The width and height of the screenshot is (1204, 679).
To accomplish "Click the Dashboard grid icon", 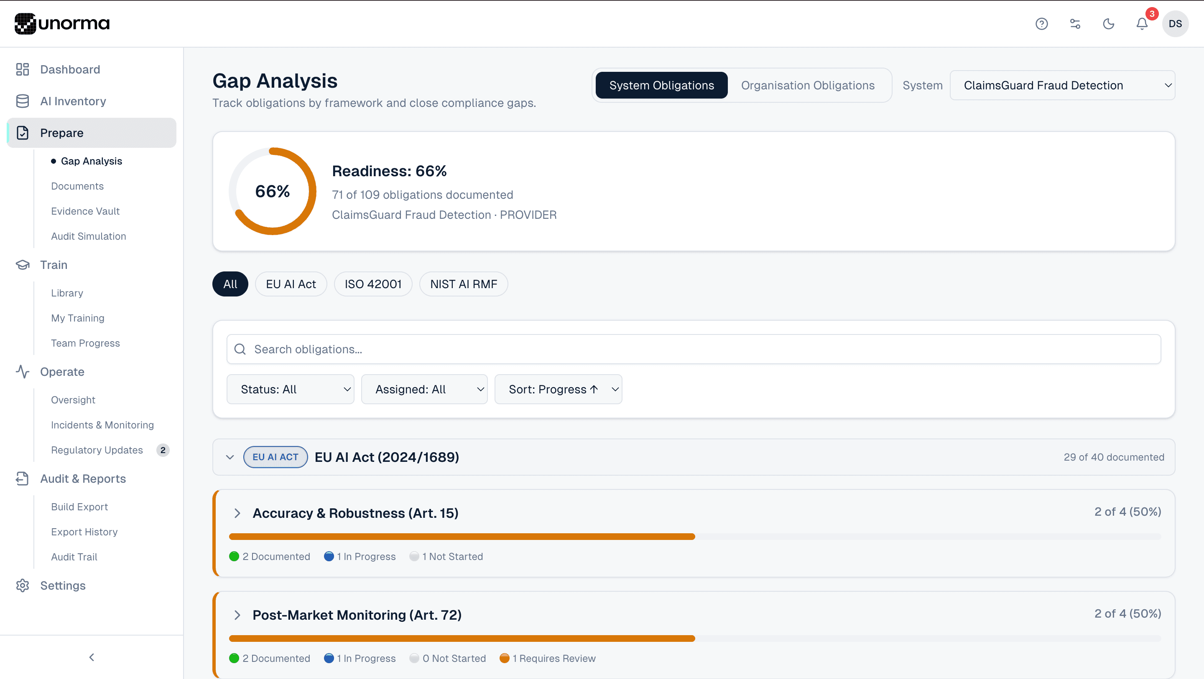I will point(23,70).
